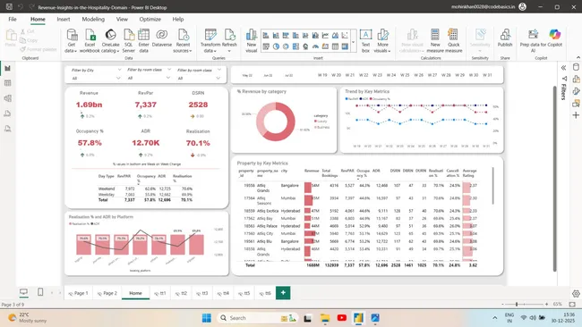
Task: Open the Windows Start menu
Action: click(206, 318)
